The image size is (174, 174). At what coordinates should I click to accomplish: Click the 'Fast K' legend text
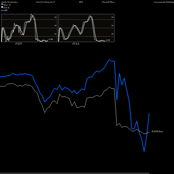(7, 8)
